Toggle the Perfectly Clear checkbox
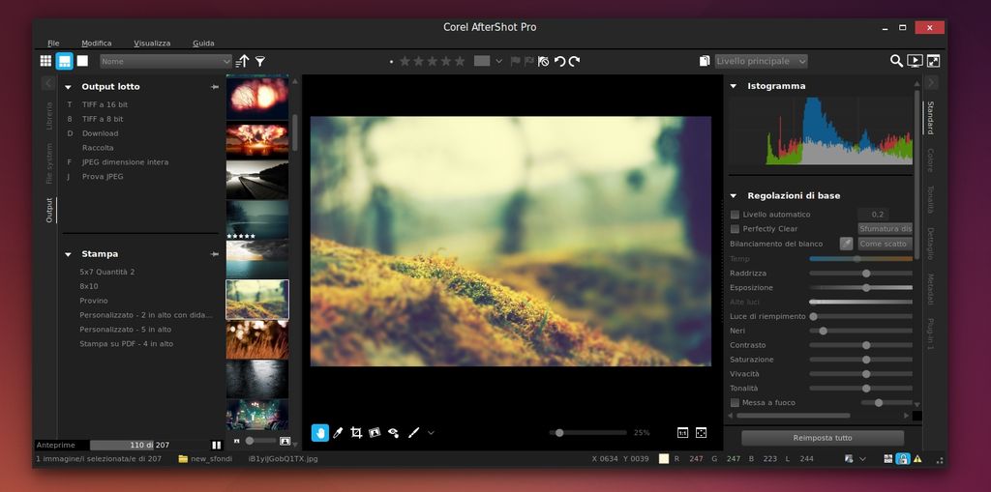Viewport: 991px width, 492px height. coord(736,229)
